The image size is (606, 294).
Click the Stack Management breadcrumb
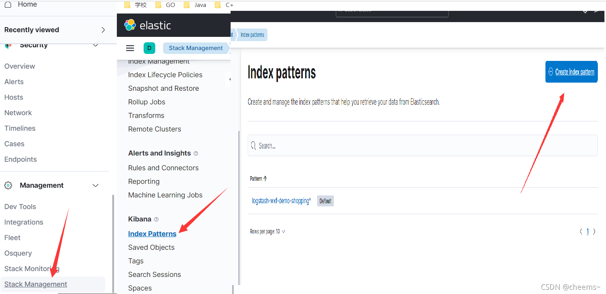(196, 48)
